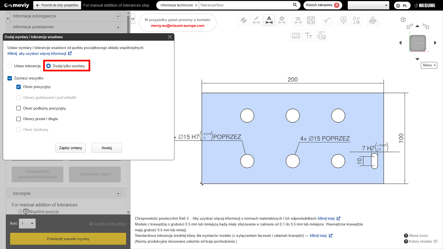This screenshot has height=249, width=443.
Task: Select the 'Ustaw tolerancje' radio button
Action: coord(10,66)
